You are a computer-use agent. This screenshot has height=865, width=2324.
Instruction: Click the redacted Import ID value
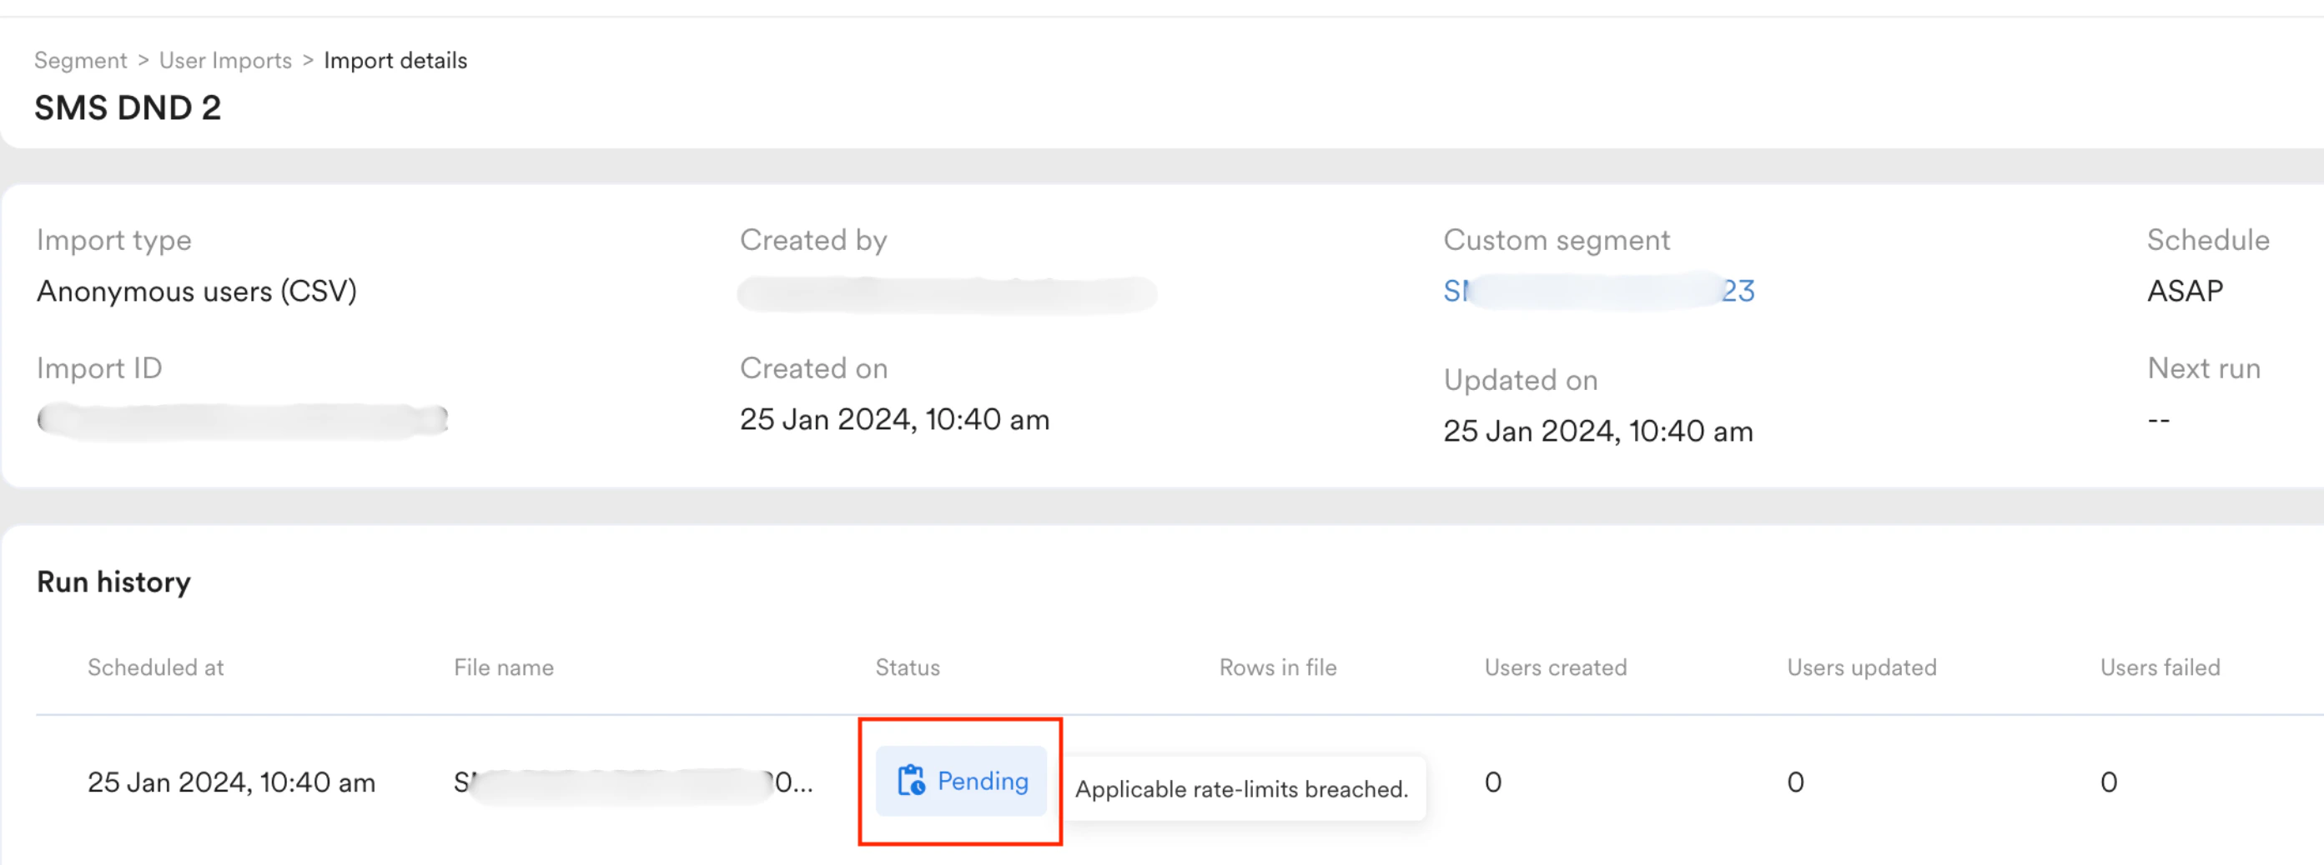pyautogui.click(x=242, y=418)
